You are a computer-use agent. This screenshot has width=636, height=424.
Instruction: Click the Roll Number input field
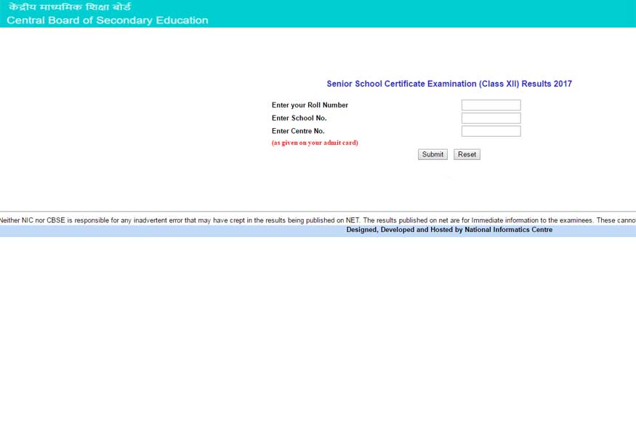(x=491, y=105)
